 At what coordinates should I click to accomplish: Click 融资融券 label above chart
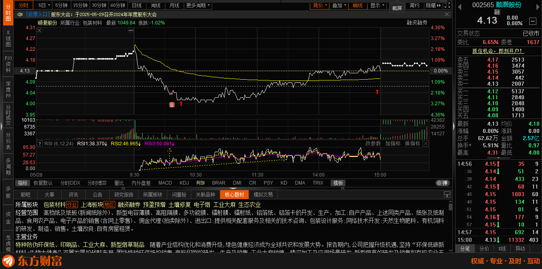[x=417, y=23]
